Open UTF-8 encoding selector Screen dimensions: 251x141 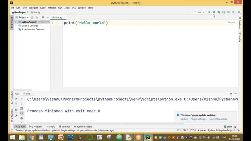tap(193, 130)
